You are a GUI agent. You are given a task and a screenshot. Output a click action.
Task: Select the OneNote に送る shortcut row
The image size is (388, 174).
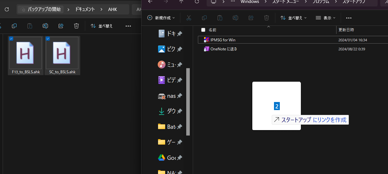click(x=293, y=49)
